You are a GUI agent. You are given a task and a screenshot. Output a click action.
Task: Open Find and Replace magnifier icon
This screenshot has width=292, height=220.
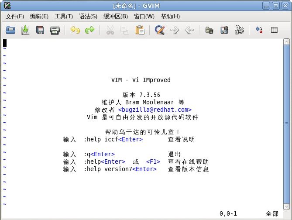click(x=160, y=30)
